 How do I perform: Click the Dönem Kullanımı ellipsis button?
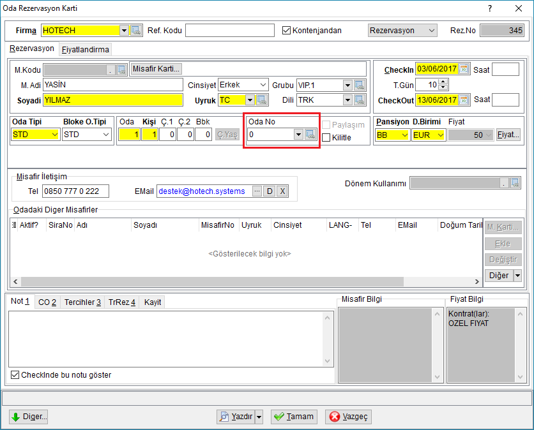click(x=505, y=183)
